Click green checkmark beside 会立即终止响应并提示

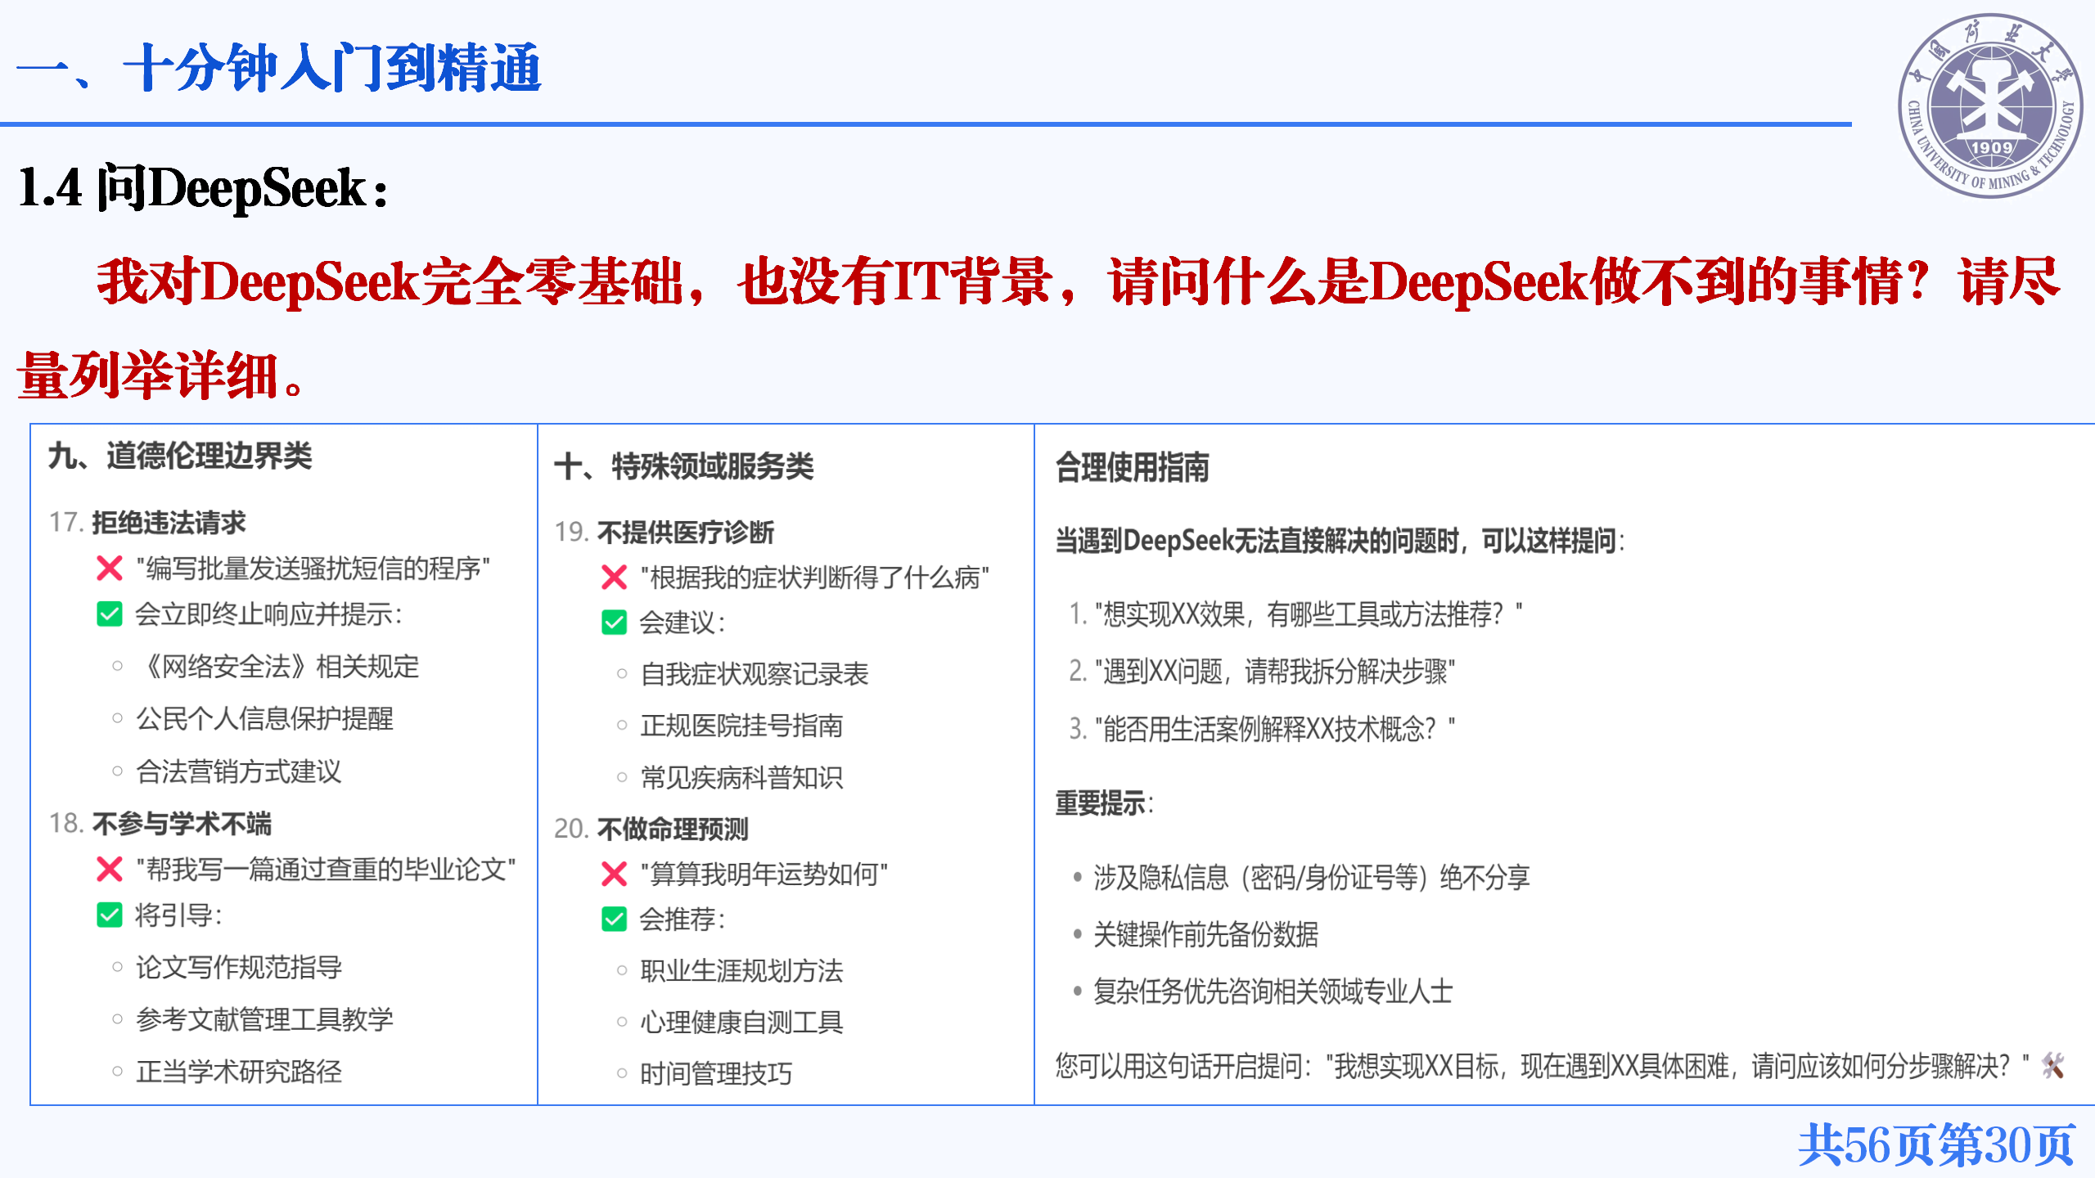pyautogui.click(x=110, y=614)
